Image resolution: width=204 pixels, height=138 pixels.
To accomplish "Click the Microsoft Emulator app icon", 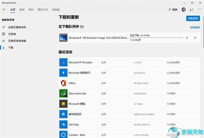I will pos(63,62).
